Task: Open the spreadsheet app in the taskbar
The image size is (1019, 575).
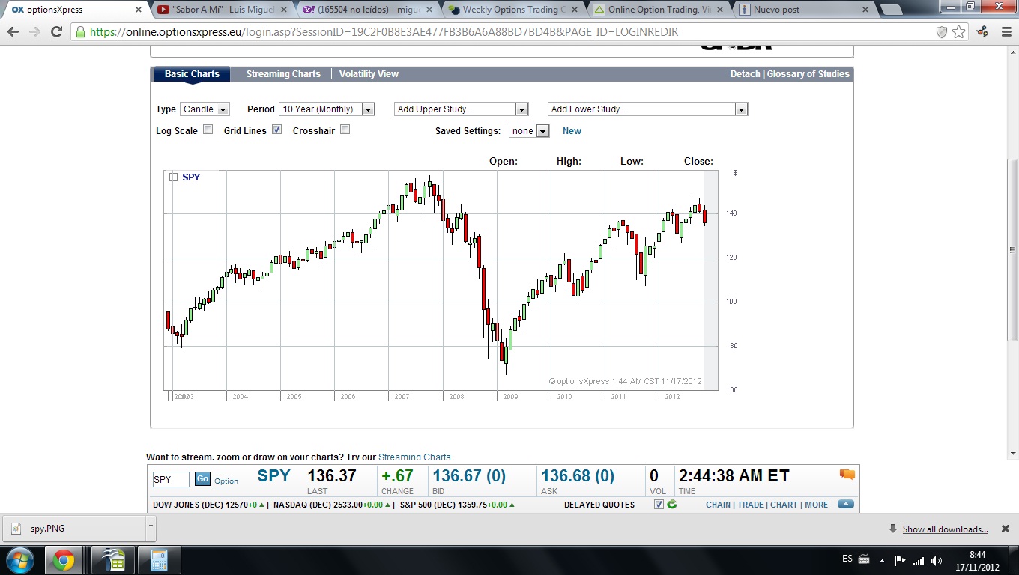Action: click(x=113, y=560)
